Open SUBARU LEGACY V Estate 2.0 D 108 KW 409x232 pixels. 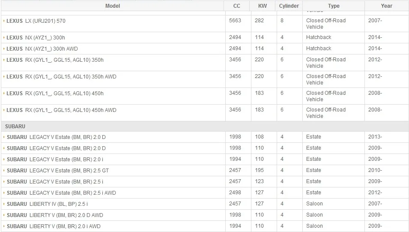pos(56,137)
